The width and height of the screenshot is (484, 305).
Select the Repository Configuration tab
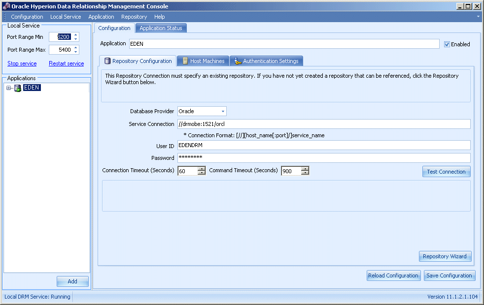coord(138,61)
